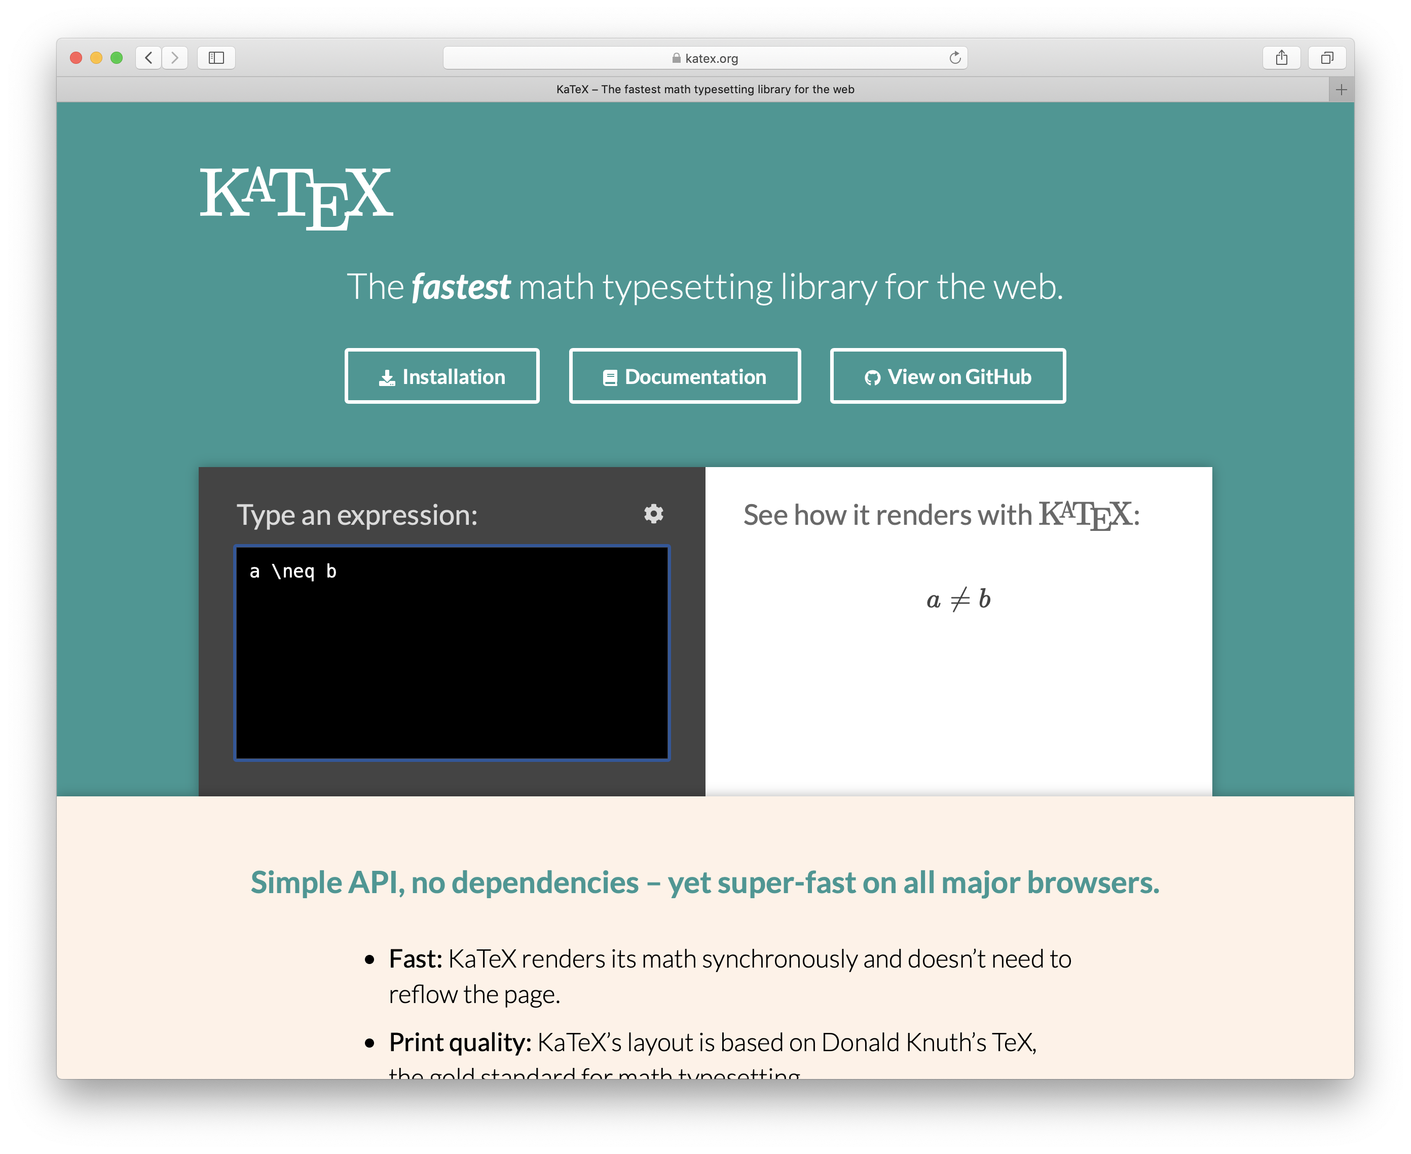The width and height of the screenshot is (1411, 1154).
Task: Open the Installation button
Action: (441, 376)
